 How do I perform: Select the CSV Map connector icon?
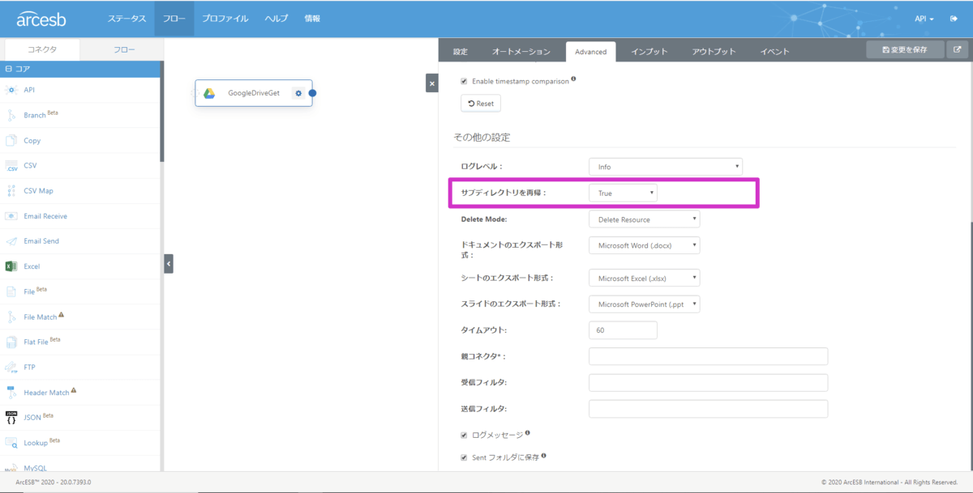click(x=11, y=190)
